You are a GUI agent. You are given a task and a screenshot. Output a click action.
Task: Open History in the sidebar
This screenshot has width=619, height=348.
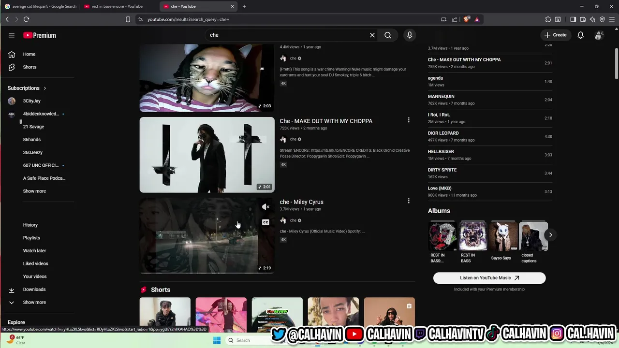tap(30, 225)
